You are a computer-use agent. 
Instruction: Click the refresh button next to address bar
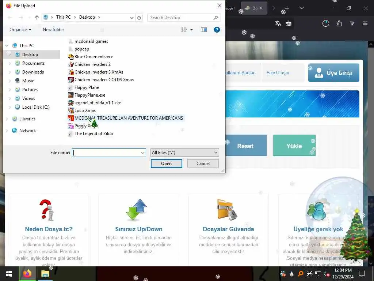pos(139,18)
